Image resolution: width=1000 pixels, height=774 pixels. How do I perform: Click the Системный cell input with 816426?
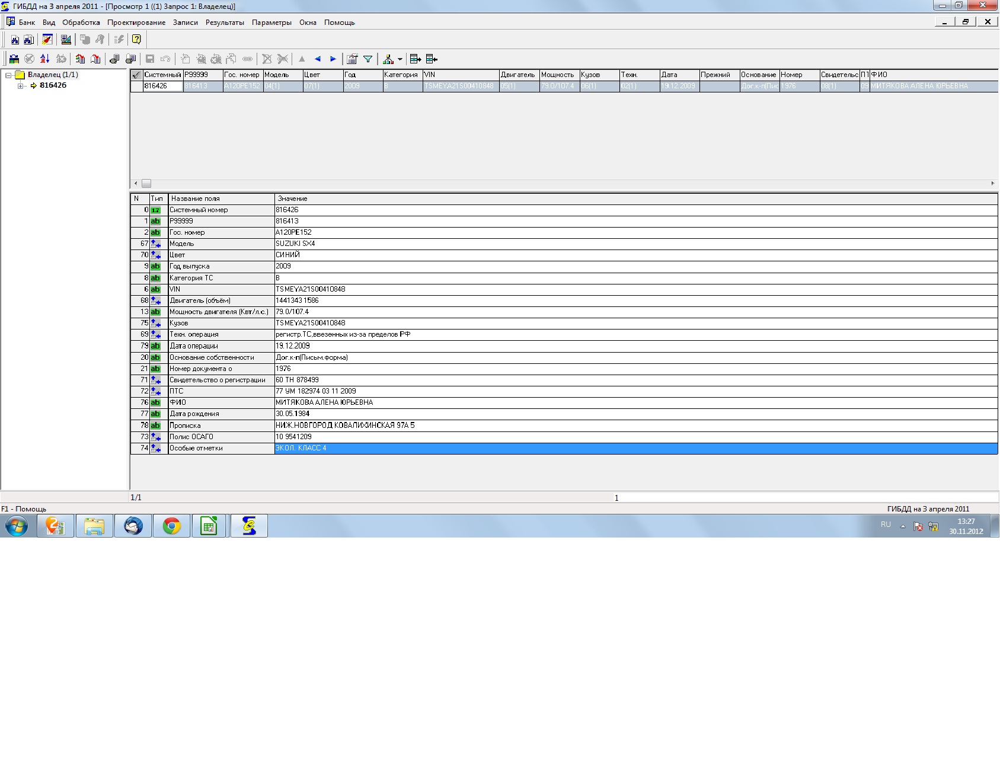(x=162, y=87)
